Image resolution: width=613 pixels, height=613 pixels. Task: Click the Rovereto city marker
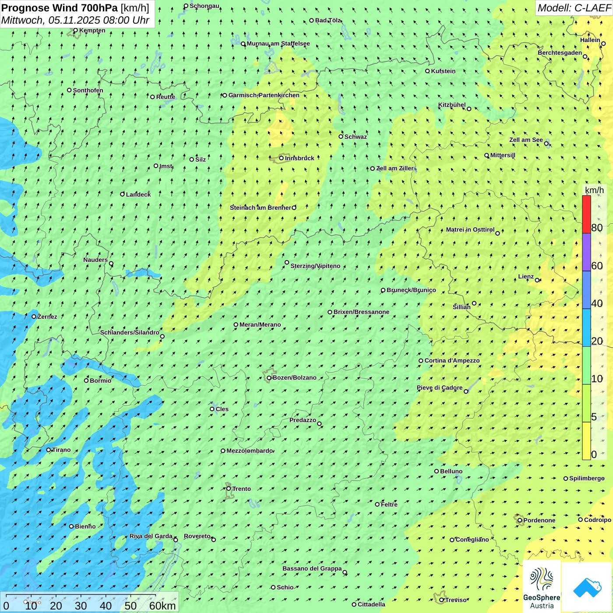pyautogui.click(x=214, y=540)
